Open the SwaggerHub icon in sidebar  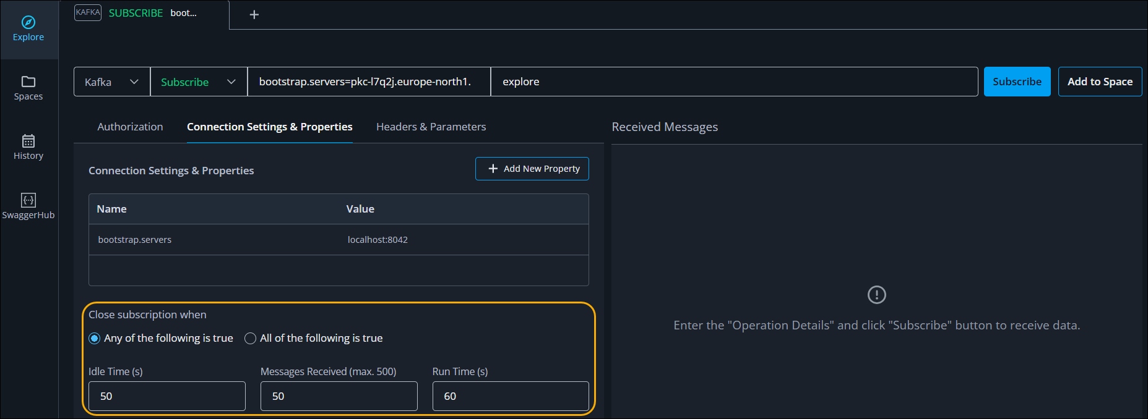(x=28, y=200)
